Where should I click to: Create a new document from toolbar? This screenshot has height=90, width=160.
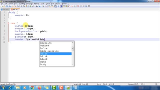[x=2, y=6]
